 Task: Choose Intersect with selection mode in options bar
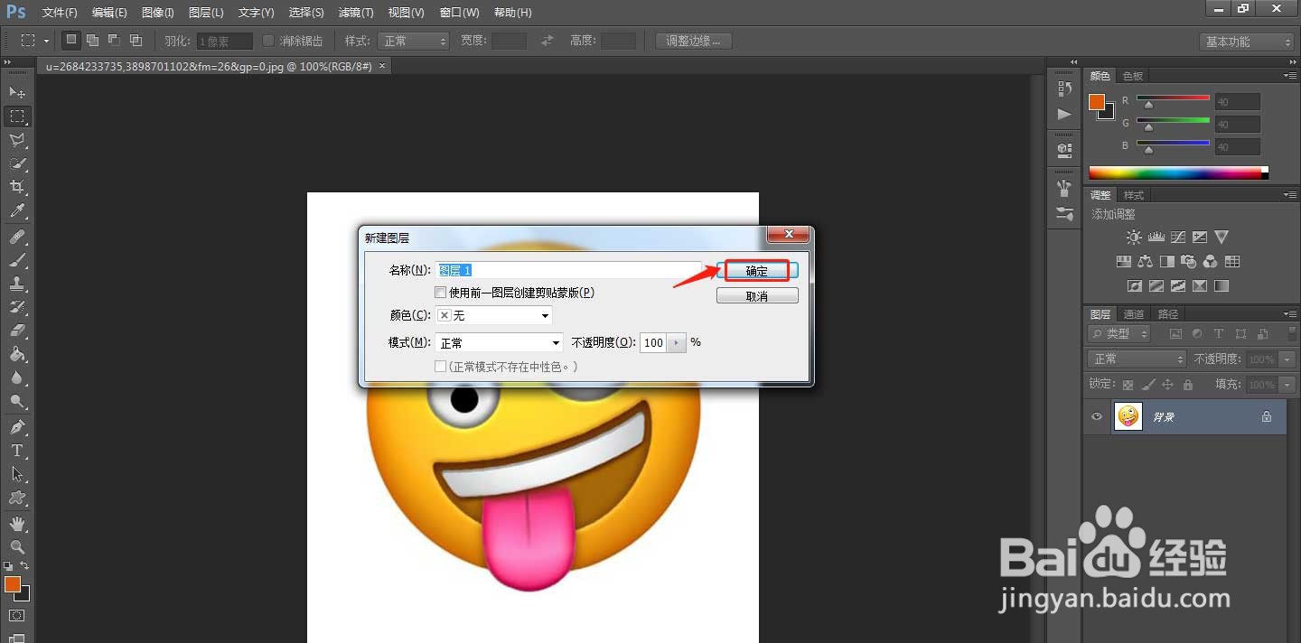[136, 41]
